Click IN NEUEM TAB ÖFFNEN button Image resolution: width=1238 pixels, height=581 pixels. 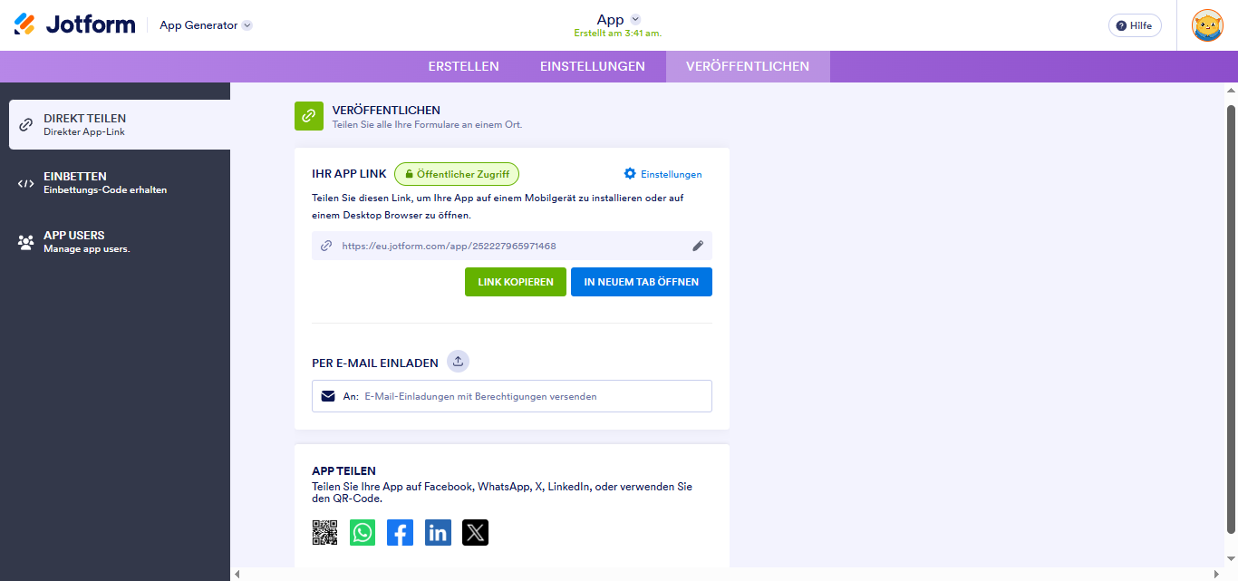click(x=642, y=282)
